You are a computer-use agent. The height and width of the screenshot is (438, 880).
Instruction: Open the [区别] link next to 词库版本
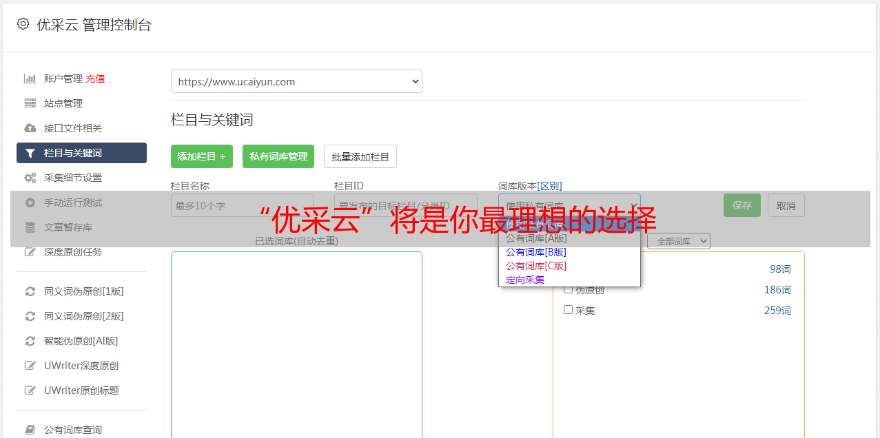tap(550, 186)
